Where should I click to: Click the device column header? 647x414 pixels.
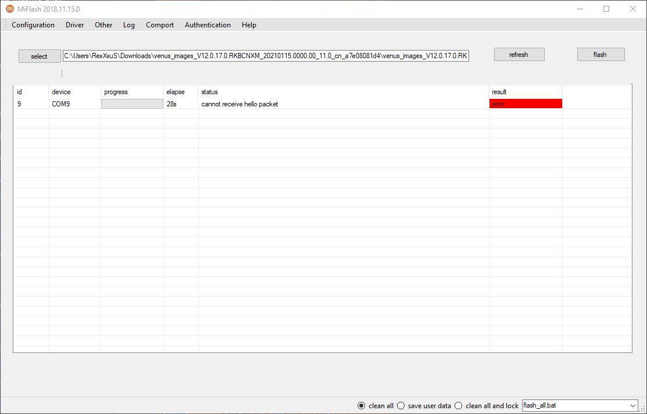pos(75,92)
